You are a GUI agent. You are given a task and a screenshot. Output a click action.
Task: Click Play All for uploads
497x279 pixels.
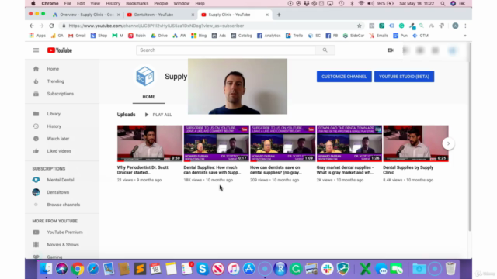tap(158, 115)
